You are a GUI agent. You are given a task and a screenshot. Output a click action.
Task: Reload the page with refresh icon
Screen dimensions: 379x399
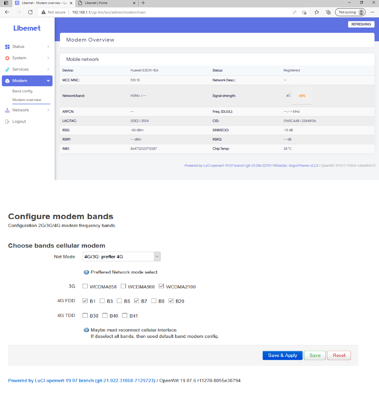click(x=30, y=12)
